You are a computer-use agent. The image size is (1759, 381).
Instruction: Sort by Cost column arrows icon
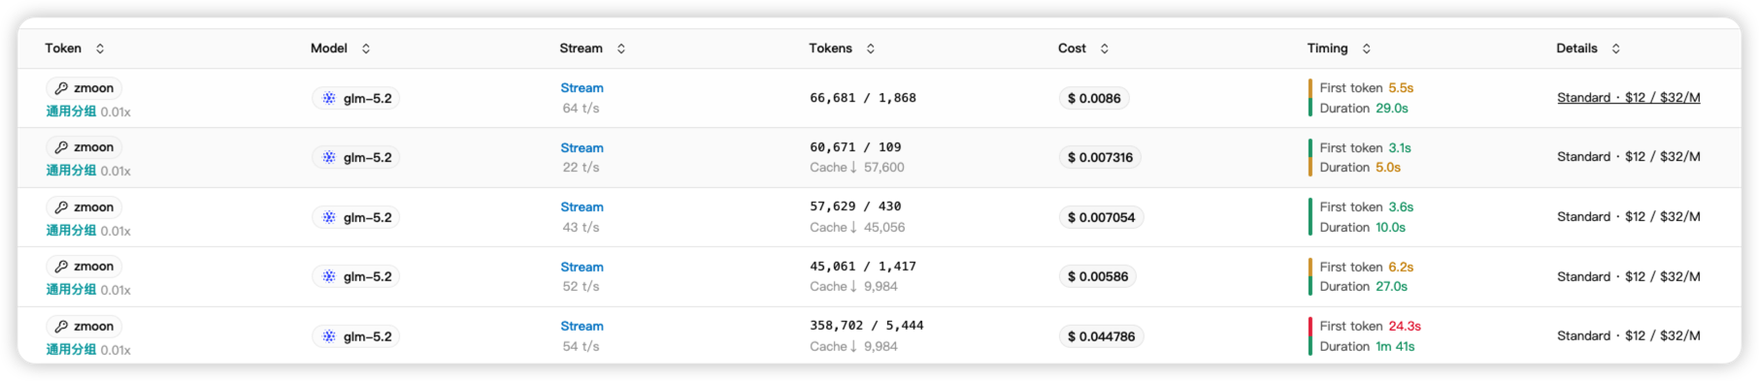pyautogui.click(x=1105, y=48)
